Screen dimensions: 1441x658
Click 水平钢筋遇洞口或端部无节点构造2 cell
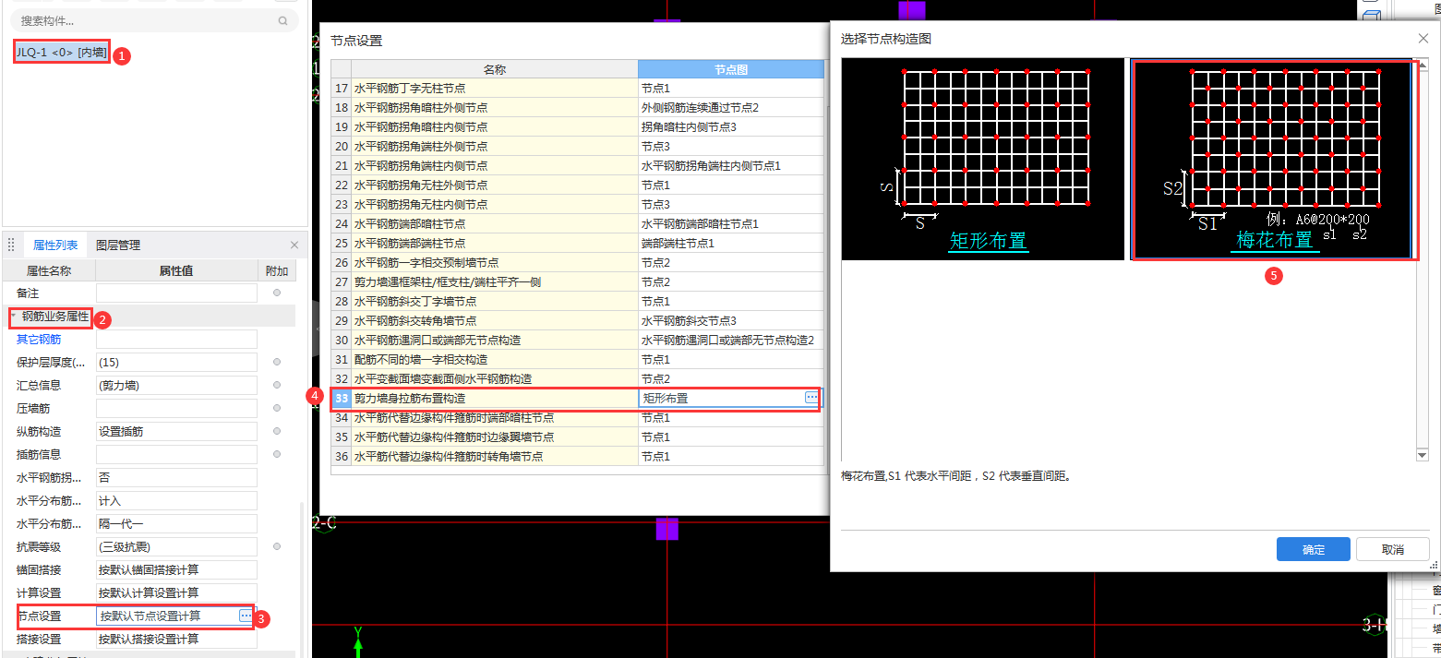click(x=730, y=341)
